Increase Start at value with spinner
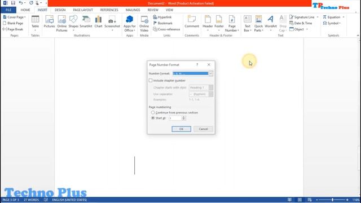 pos(183,117)
